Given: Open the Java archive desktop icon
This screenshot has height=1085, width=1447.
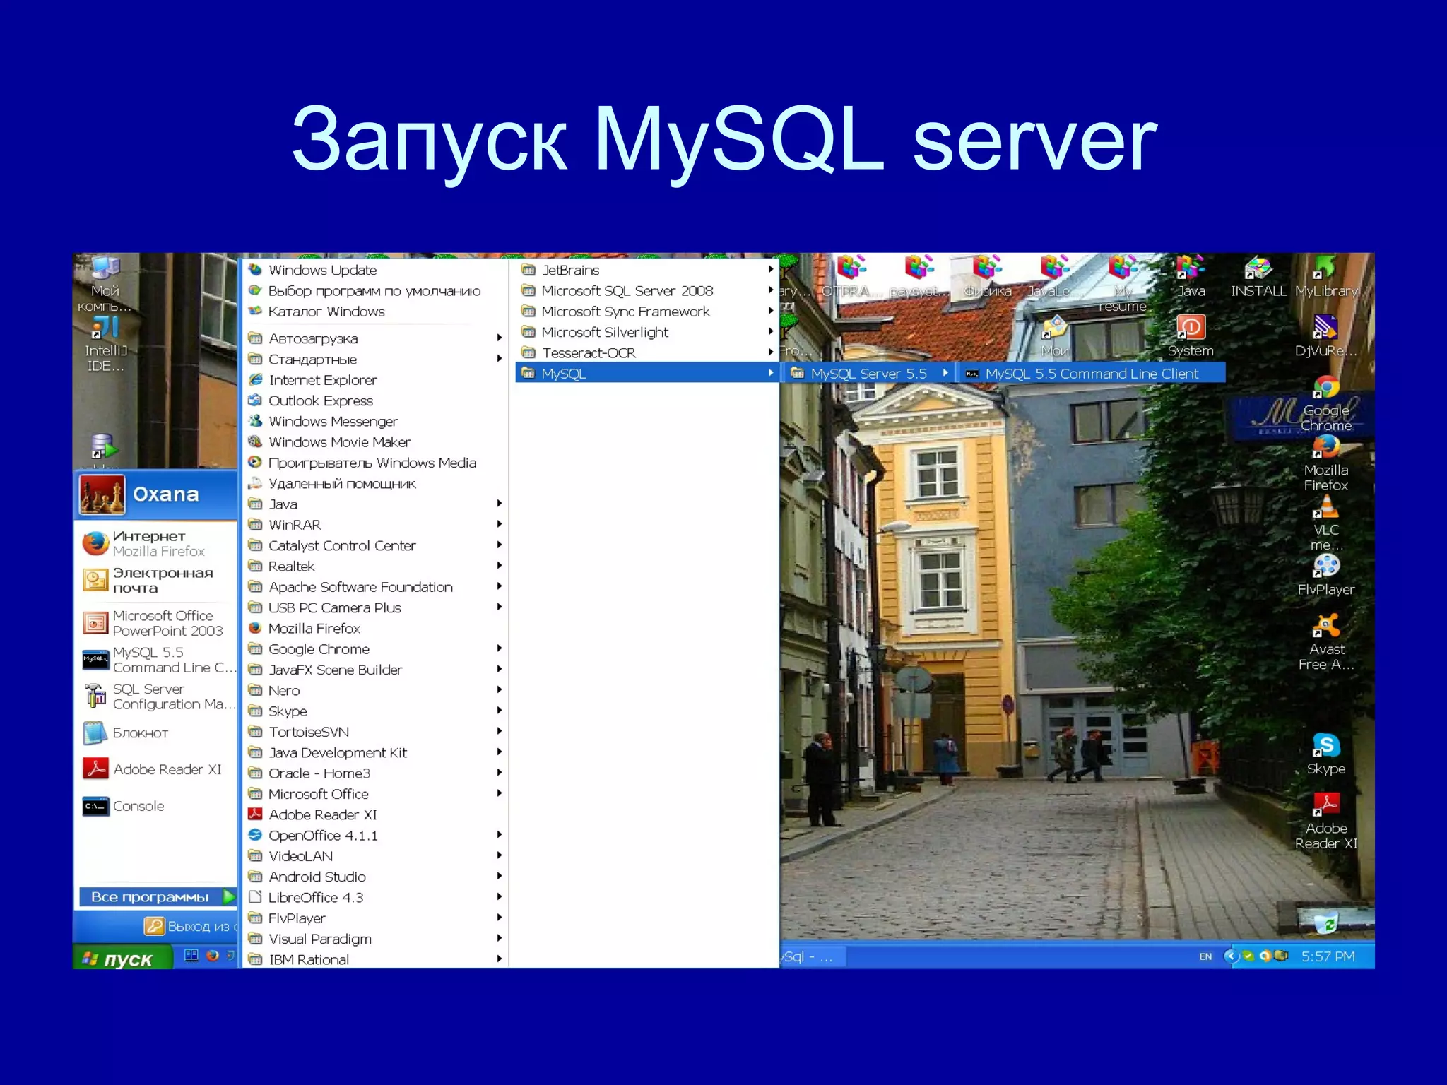Looking at the screenshot, I should coord(1191,276).
